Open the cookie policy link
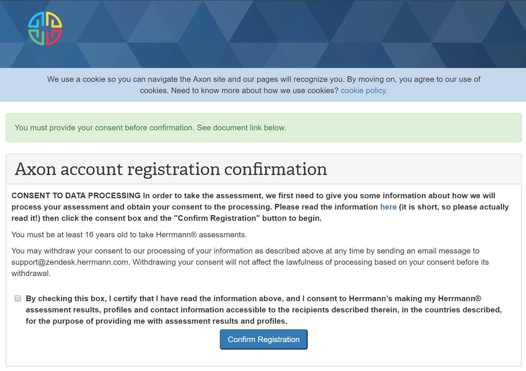The height and width of the screenshot is (371, 526). [364, 90]
